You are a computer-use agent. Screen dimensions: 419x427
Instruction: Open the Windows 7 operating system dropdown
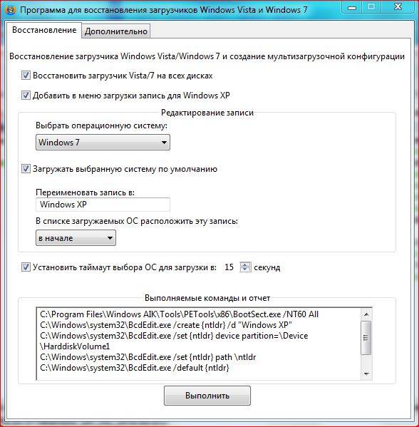pyautogui.click(x=103, y=142)
